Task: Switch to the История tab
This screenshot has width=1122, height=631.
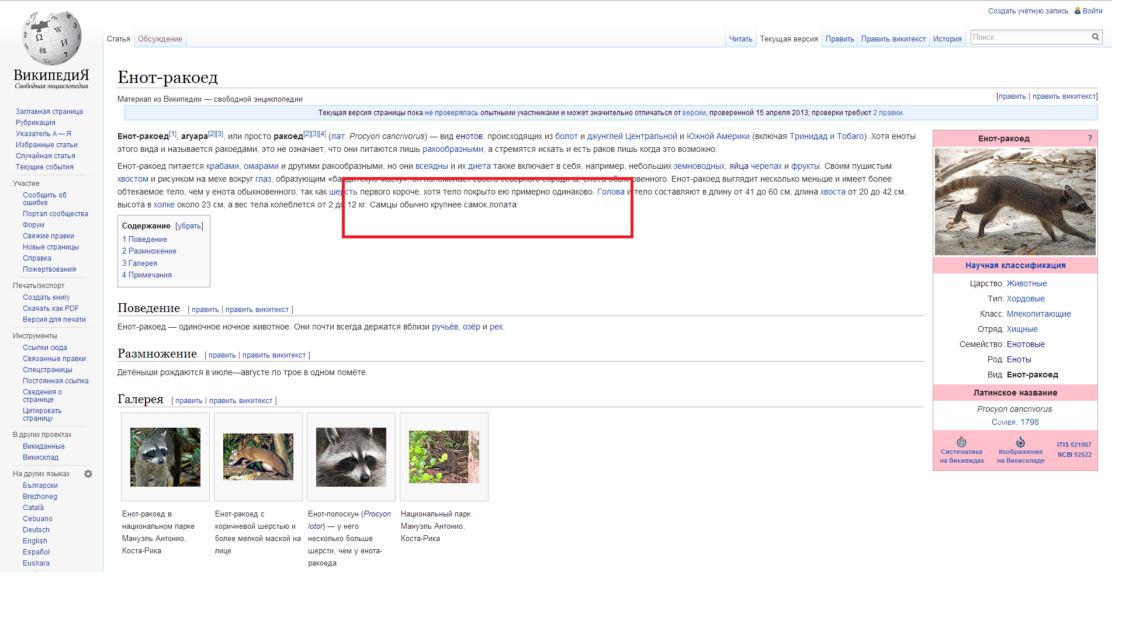Action: click(x=947, y=39)
